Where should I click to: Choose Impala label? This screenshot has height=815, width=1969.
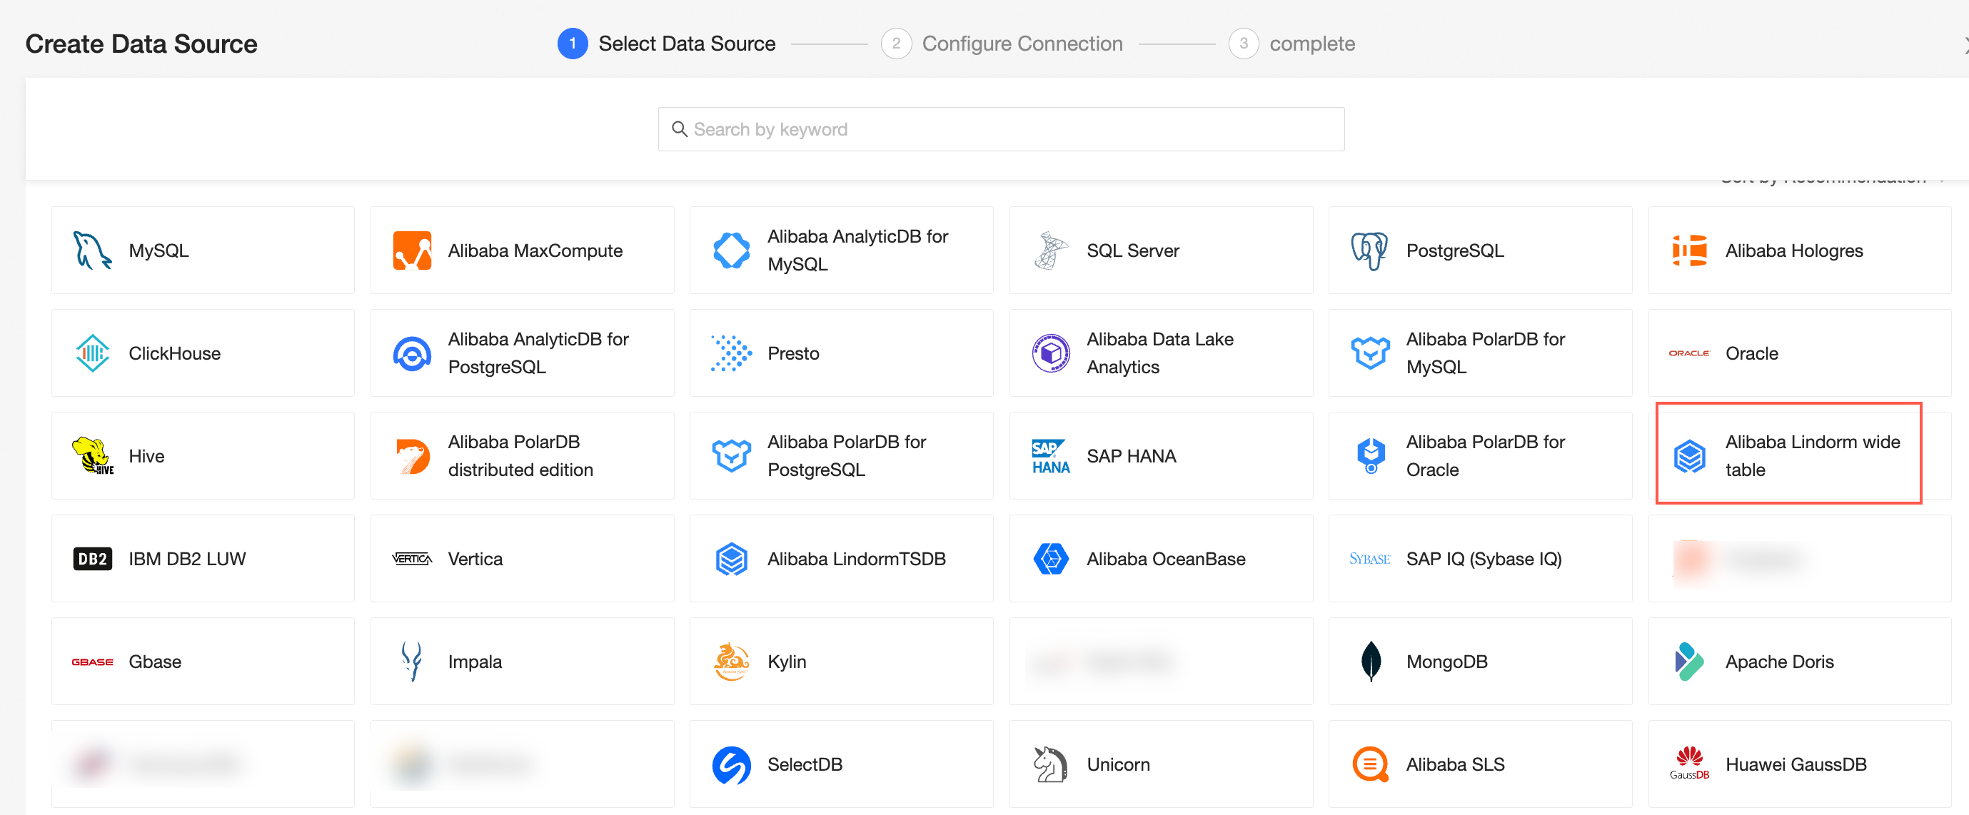click(x=475, y=662)
